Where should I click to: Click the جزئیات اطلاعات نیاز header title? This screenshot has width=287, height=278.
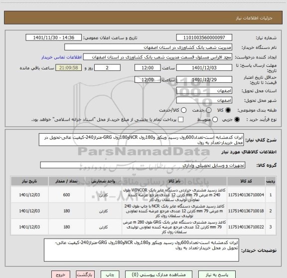[254, 18]
